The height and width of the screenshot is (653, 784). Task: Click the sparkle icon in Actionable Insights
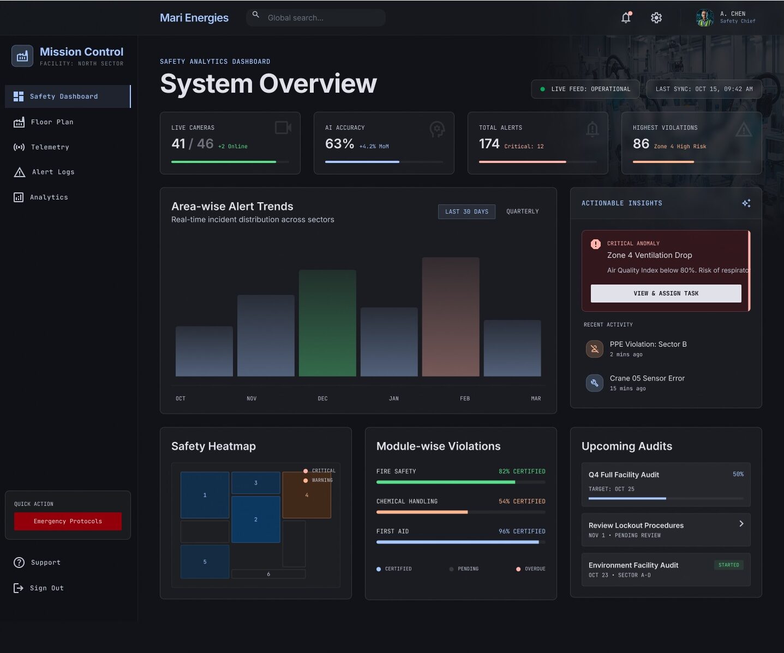click(x=746, y=203)
